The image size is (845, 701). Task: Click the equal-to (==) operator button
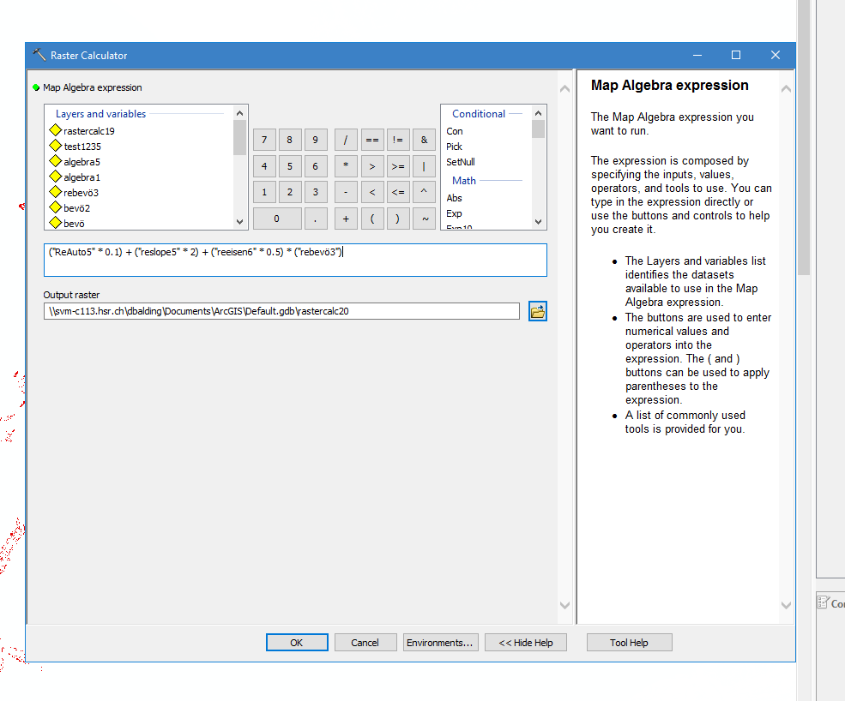click(x=371, y=140)
